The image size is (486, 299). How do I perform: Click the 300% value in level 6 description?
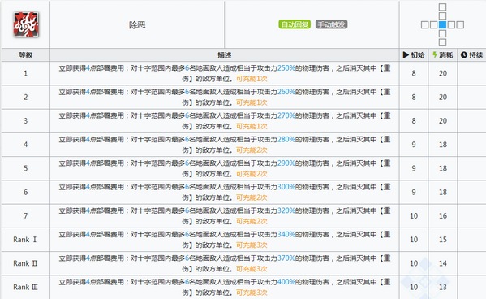point(286,187)
